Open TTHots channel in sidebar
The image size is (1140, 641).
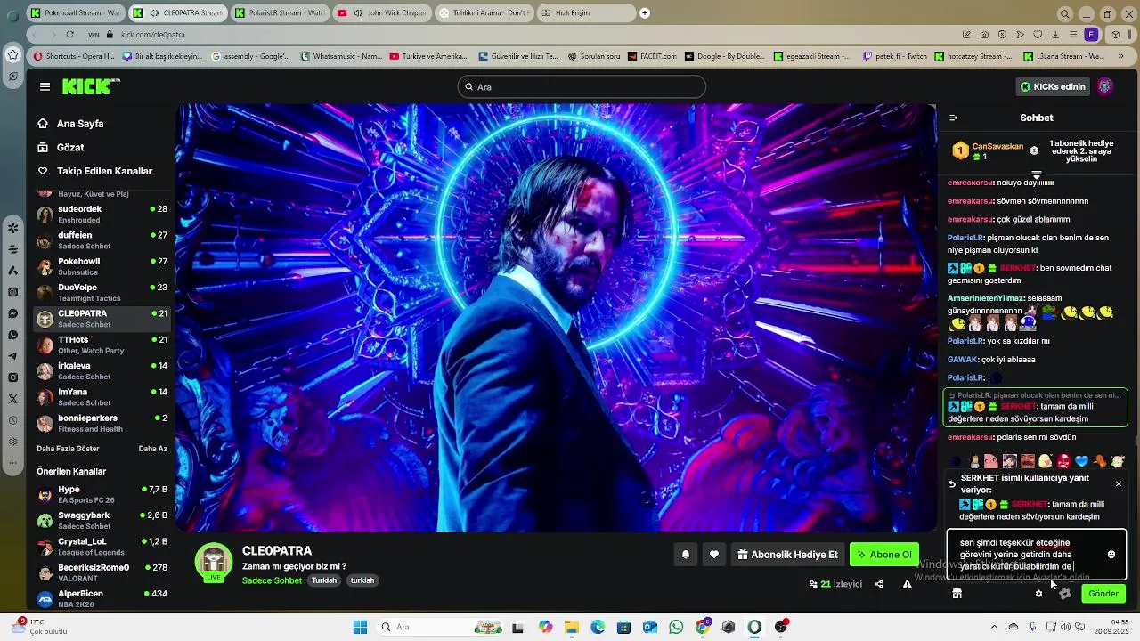[102, 345]
